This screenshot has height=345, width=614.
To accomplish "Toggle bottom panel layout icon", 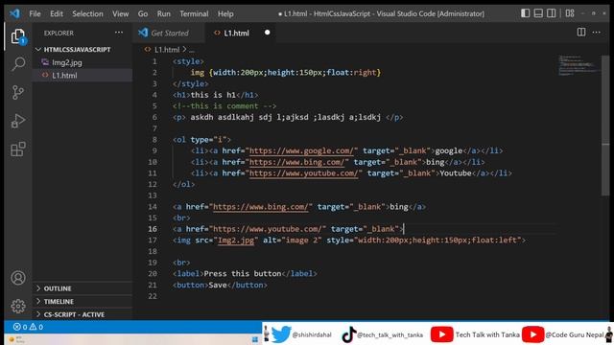I will click(x=538, y=13).
